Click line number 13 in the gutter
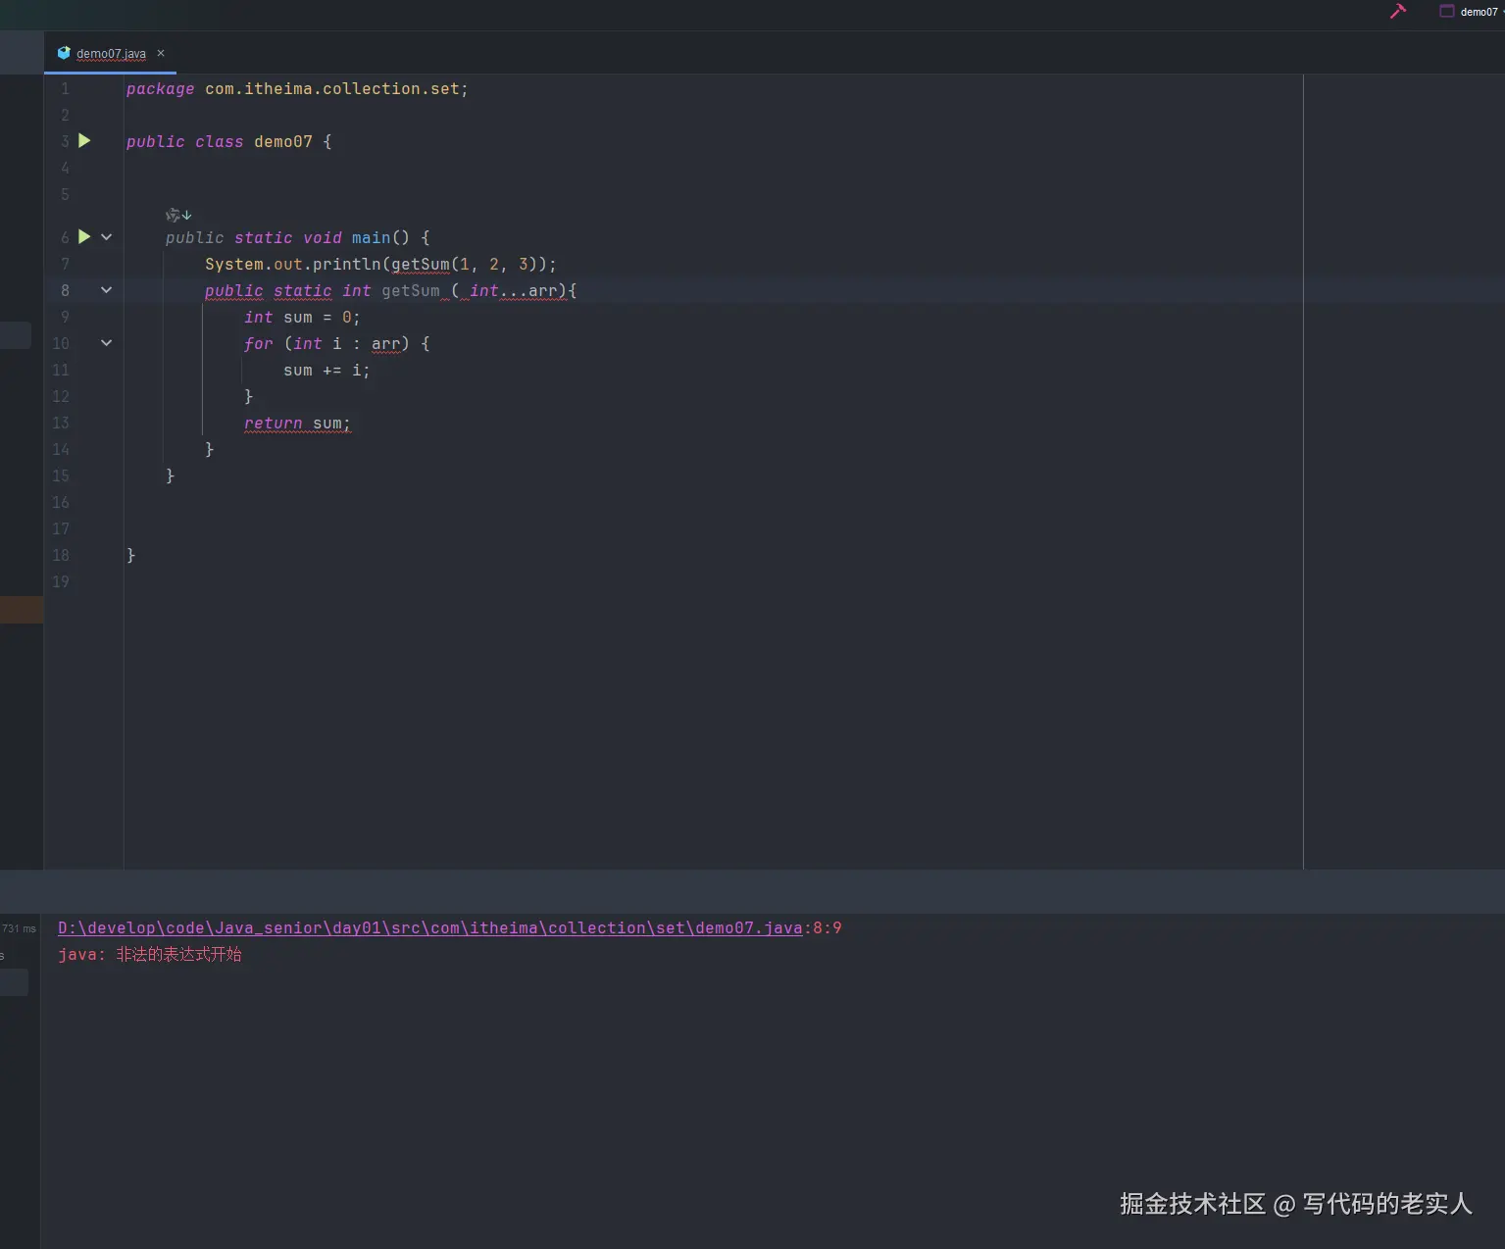 pos(61,423)
